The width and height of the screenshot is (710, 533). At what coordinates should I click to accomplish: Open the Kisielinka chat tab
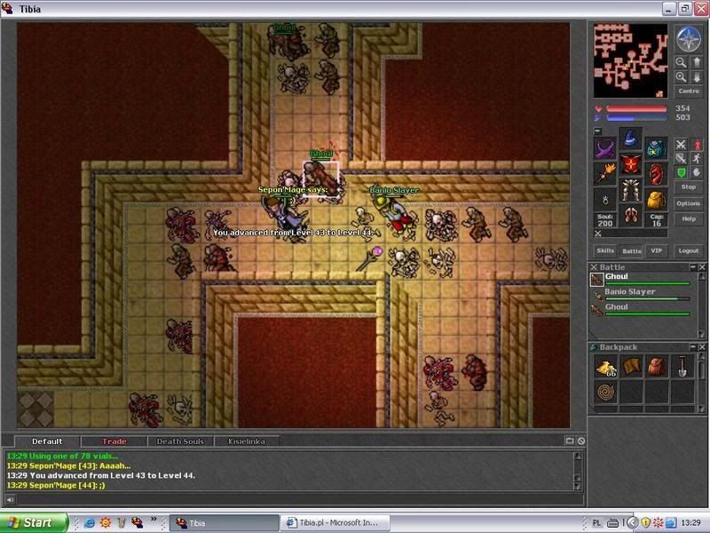click(x=247, y=442)
